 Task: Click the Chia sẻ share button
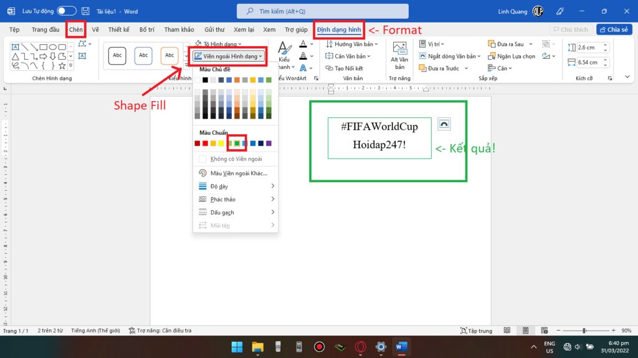614,29
